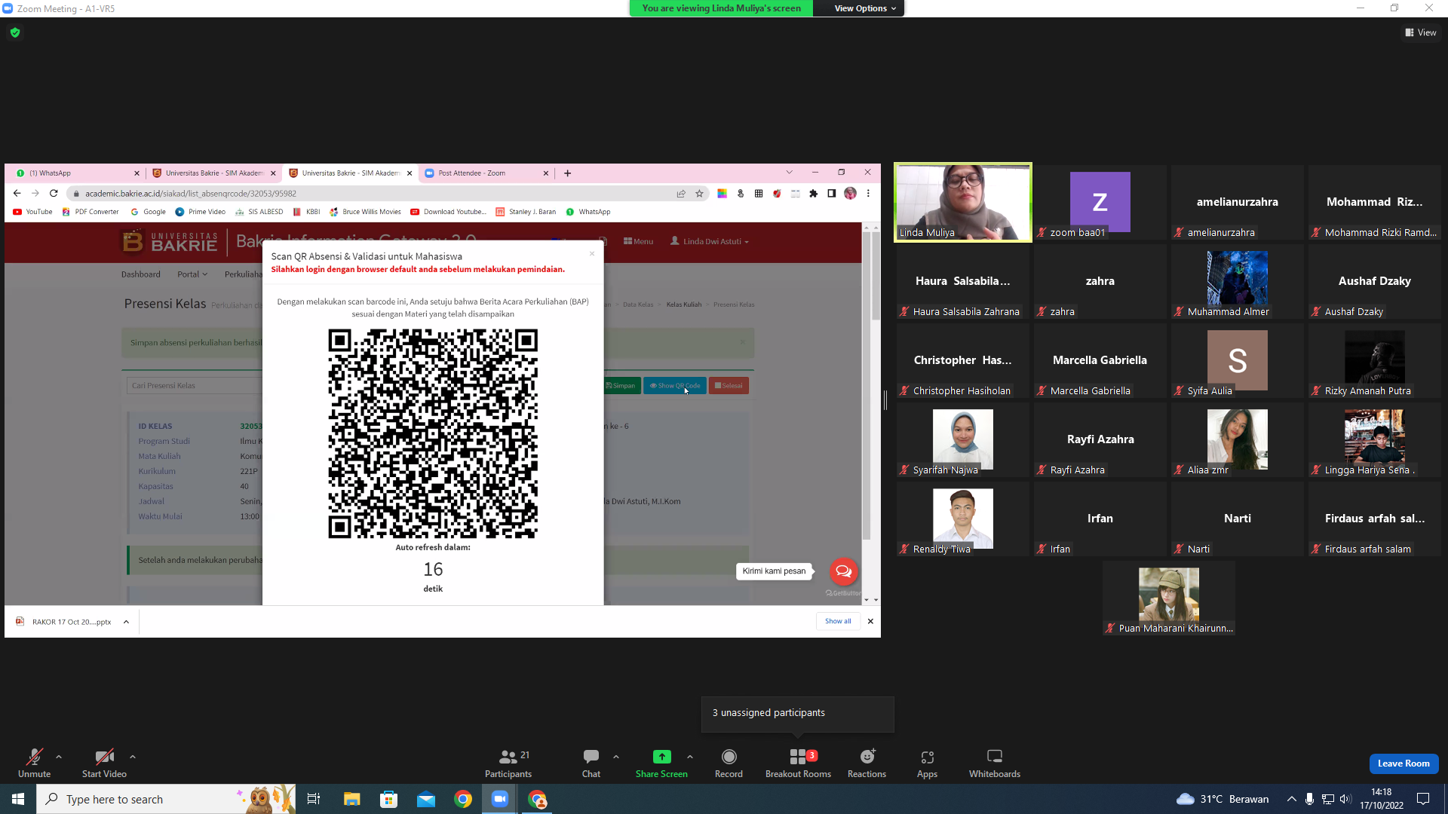Open the Menu in Bakrie header

[638, 241]
